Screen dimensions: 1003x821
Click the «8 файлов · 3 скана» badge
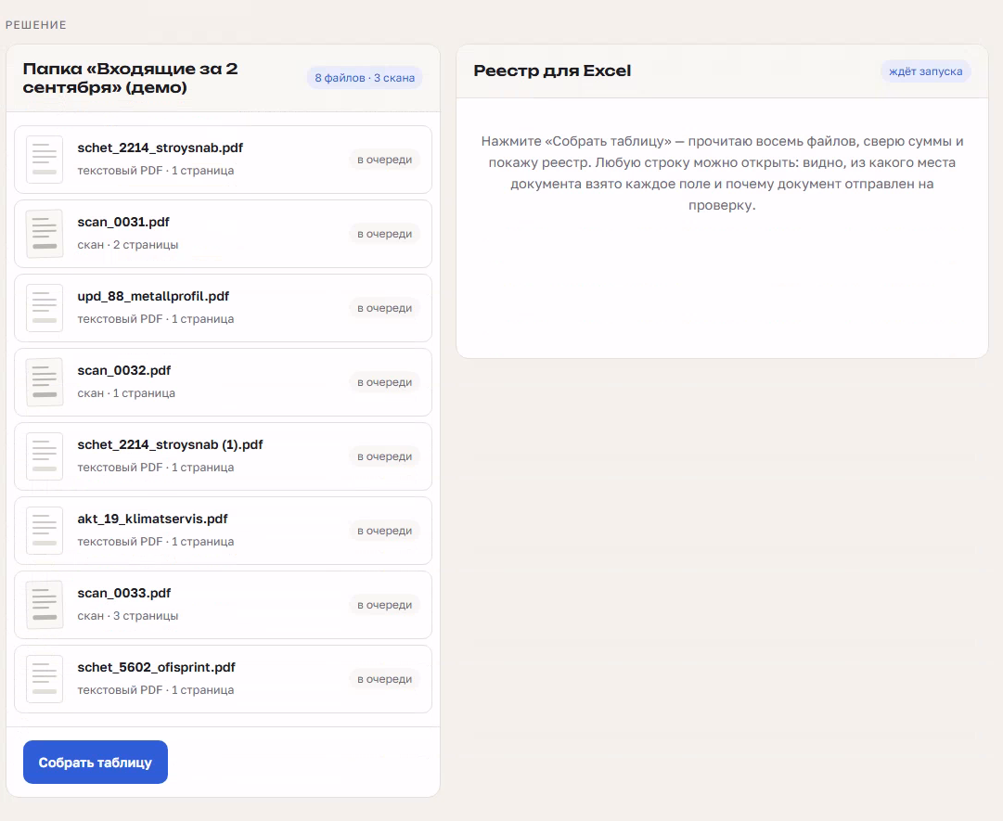365,78
